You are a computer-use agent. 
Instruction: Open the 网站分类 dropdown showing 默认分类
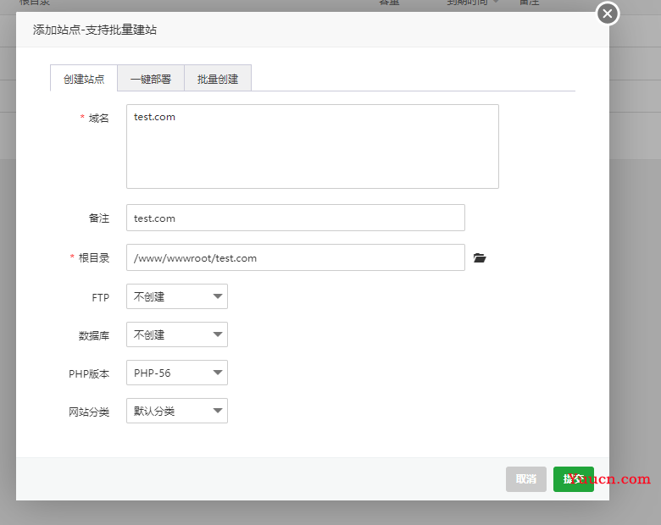pos(177,411)
